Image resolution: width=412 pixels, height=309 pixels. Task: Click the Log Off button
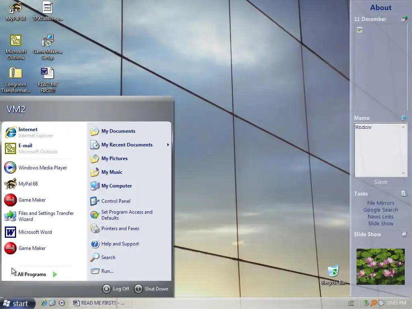pyautogui.click(x=115, y=289)
